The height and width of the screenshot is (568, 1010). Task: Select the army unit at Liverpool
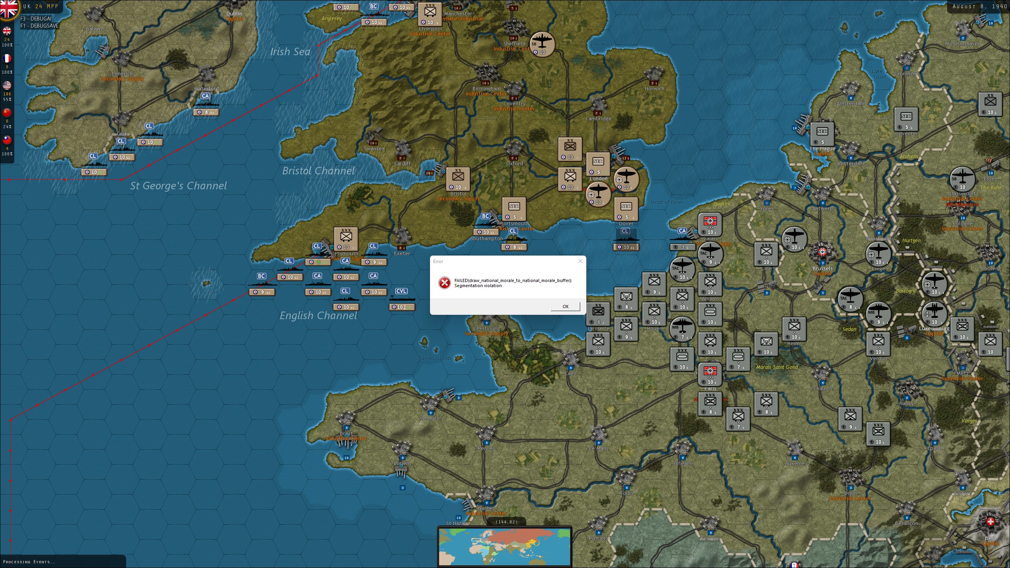430,15
